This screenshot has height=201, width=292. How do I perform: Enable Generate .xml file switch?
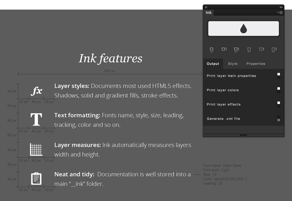pyautogui.click(x=279, y=119)
